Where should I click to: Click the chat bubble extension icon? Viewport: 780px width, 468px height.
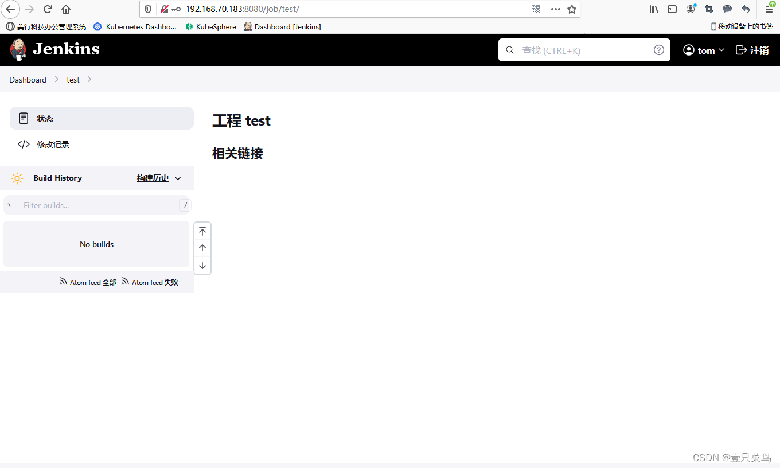(727, 9)
